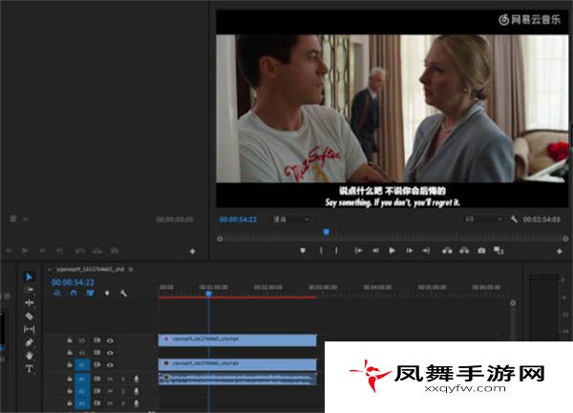Click Insert button in Source monitor

click(80, 250)
